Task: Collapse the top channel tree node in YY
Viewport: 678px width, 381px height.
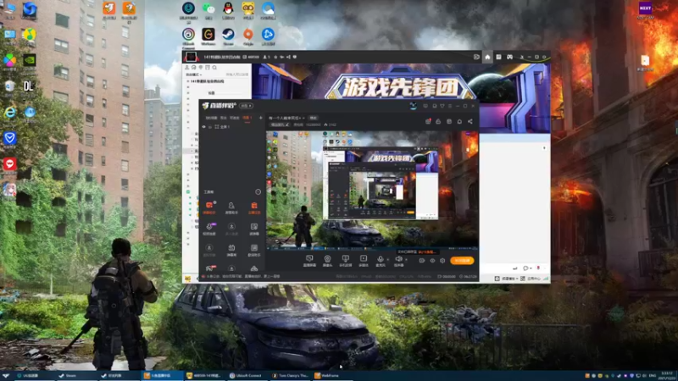Action: coord(187,81)
